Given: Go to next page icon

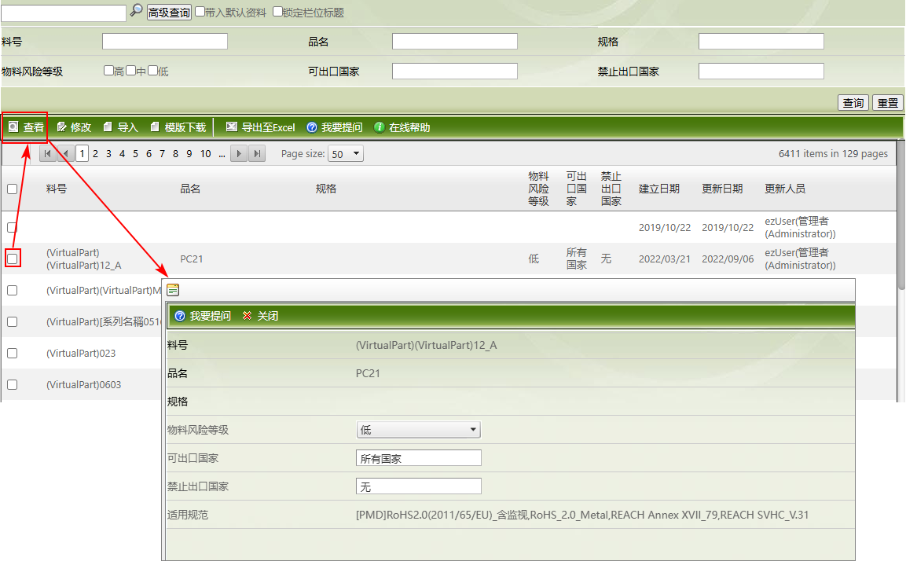Looking at the screenshot, I should pos(239,154).
